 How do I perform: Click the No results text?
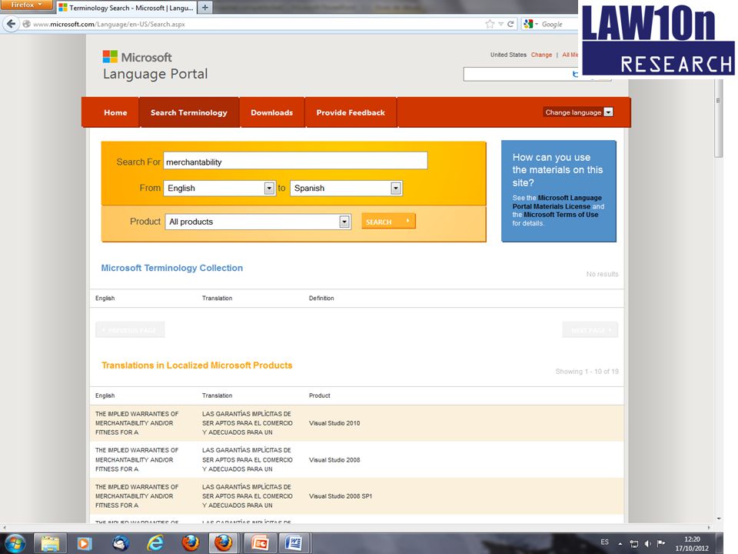click(x=603, y=274)
